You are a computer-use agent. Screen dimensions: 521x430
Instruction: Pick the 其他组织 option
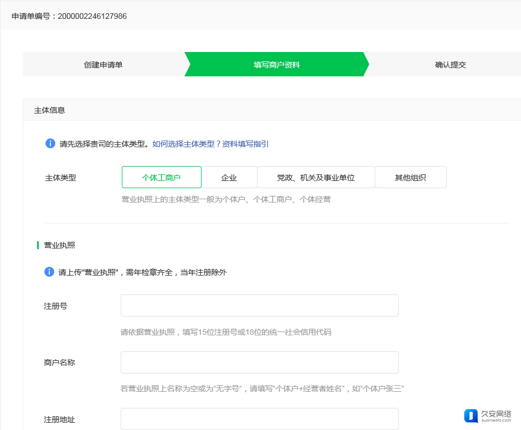410,178
